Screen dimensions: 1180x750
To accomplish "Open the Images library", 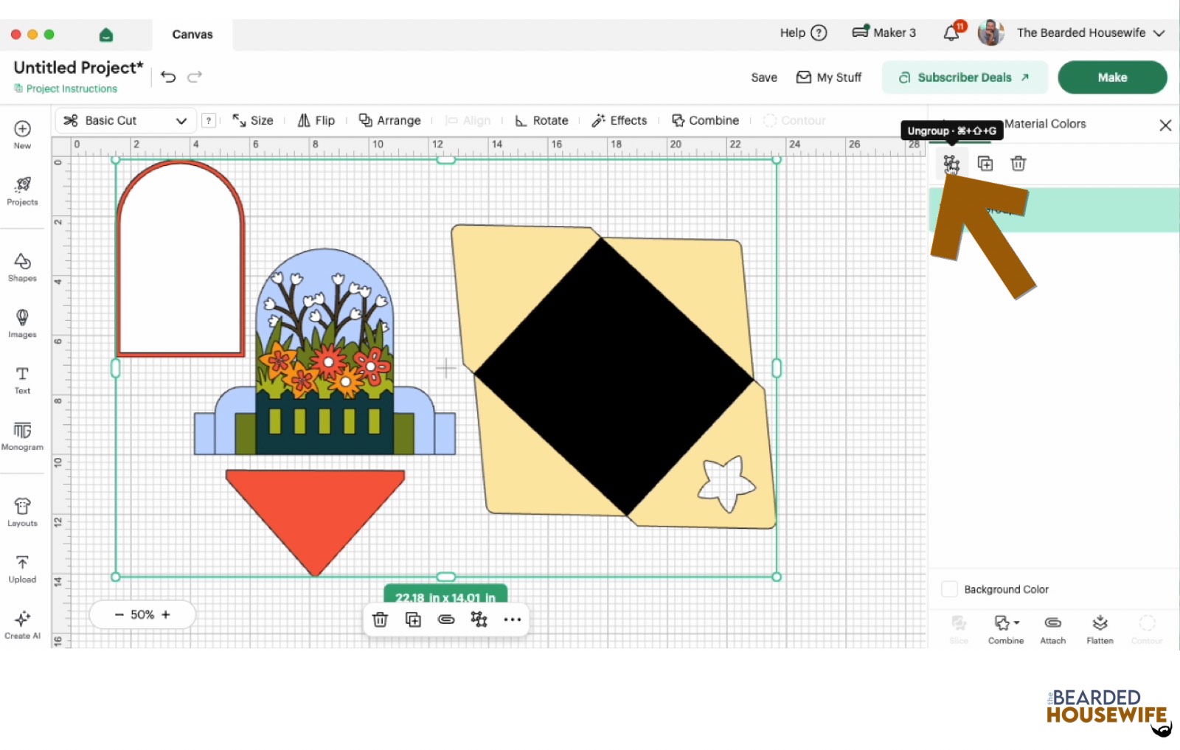I will tap(22, 323).
